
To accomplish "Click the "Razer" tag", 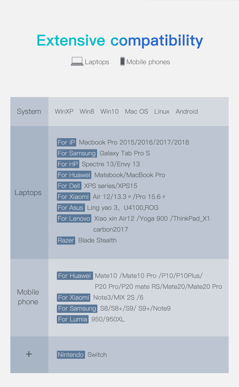I will pos(66,240).
